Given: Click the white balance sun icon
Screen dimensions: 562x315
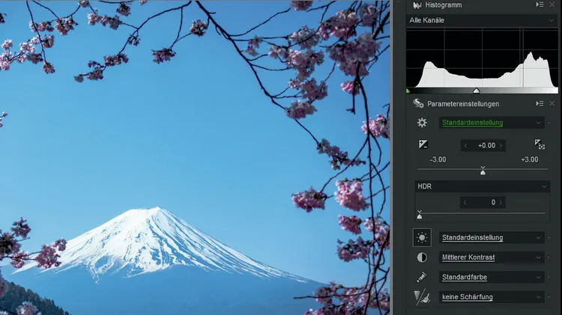Looking at the screenshot, I should click(x=422, y=238).
